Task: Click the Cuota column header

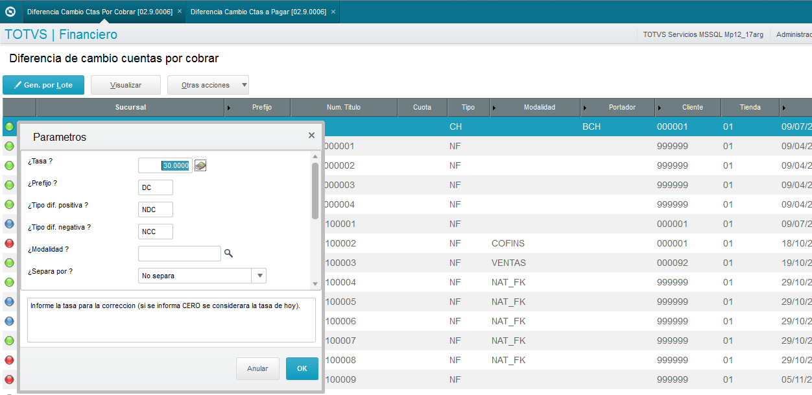Action: [422, 107]
